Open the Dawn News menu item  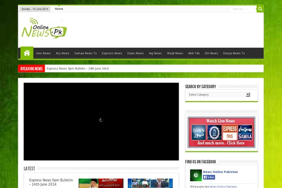click(x=135, y=53)
